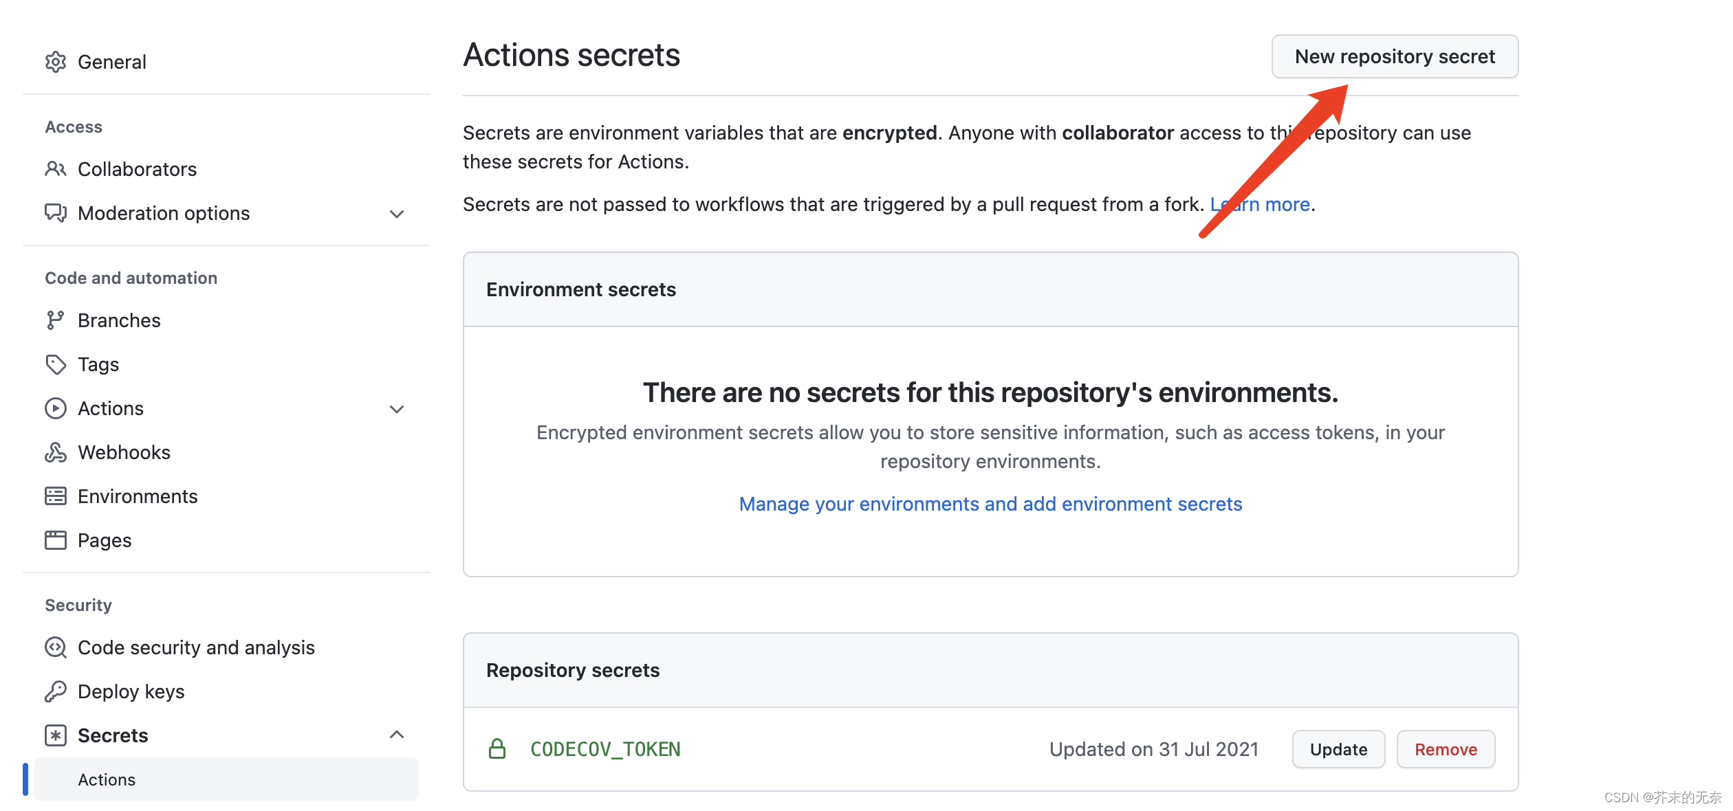Viewport: 1733px width, 811px height.
Task: Click the lock icon beside CODECOV_TOKEN
Action: point(497,749)
